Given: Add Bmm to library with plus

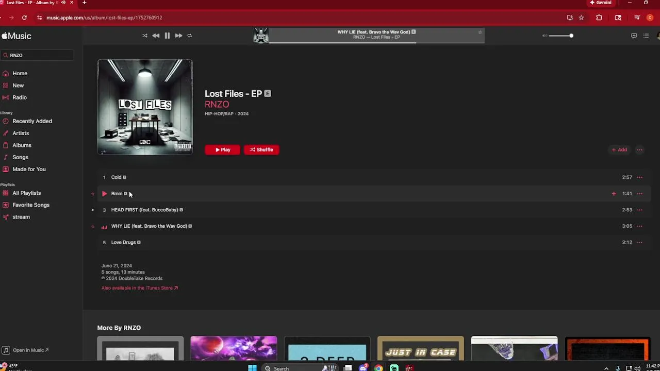Looking at the screenshot, I should coord(614,194).
